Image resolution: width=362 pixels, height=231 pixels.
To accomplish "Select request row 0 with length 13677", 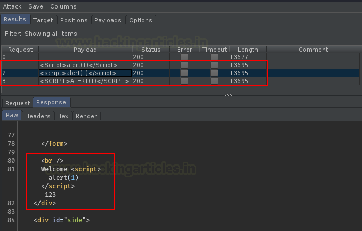I will tap(181, 57).
